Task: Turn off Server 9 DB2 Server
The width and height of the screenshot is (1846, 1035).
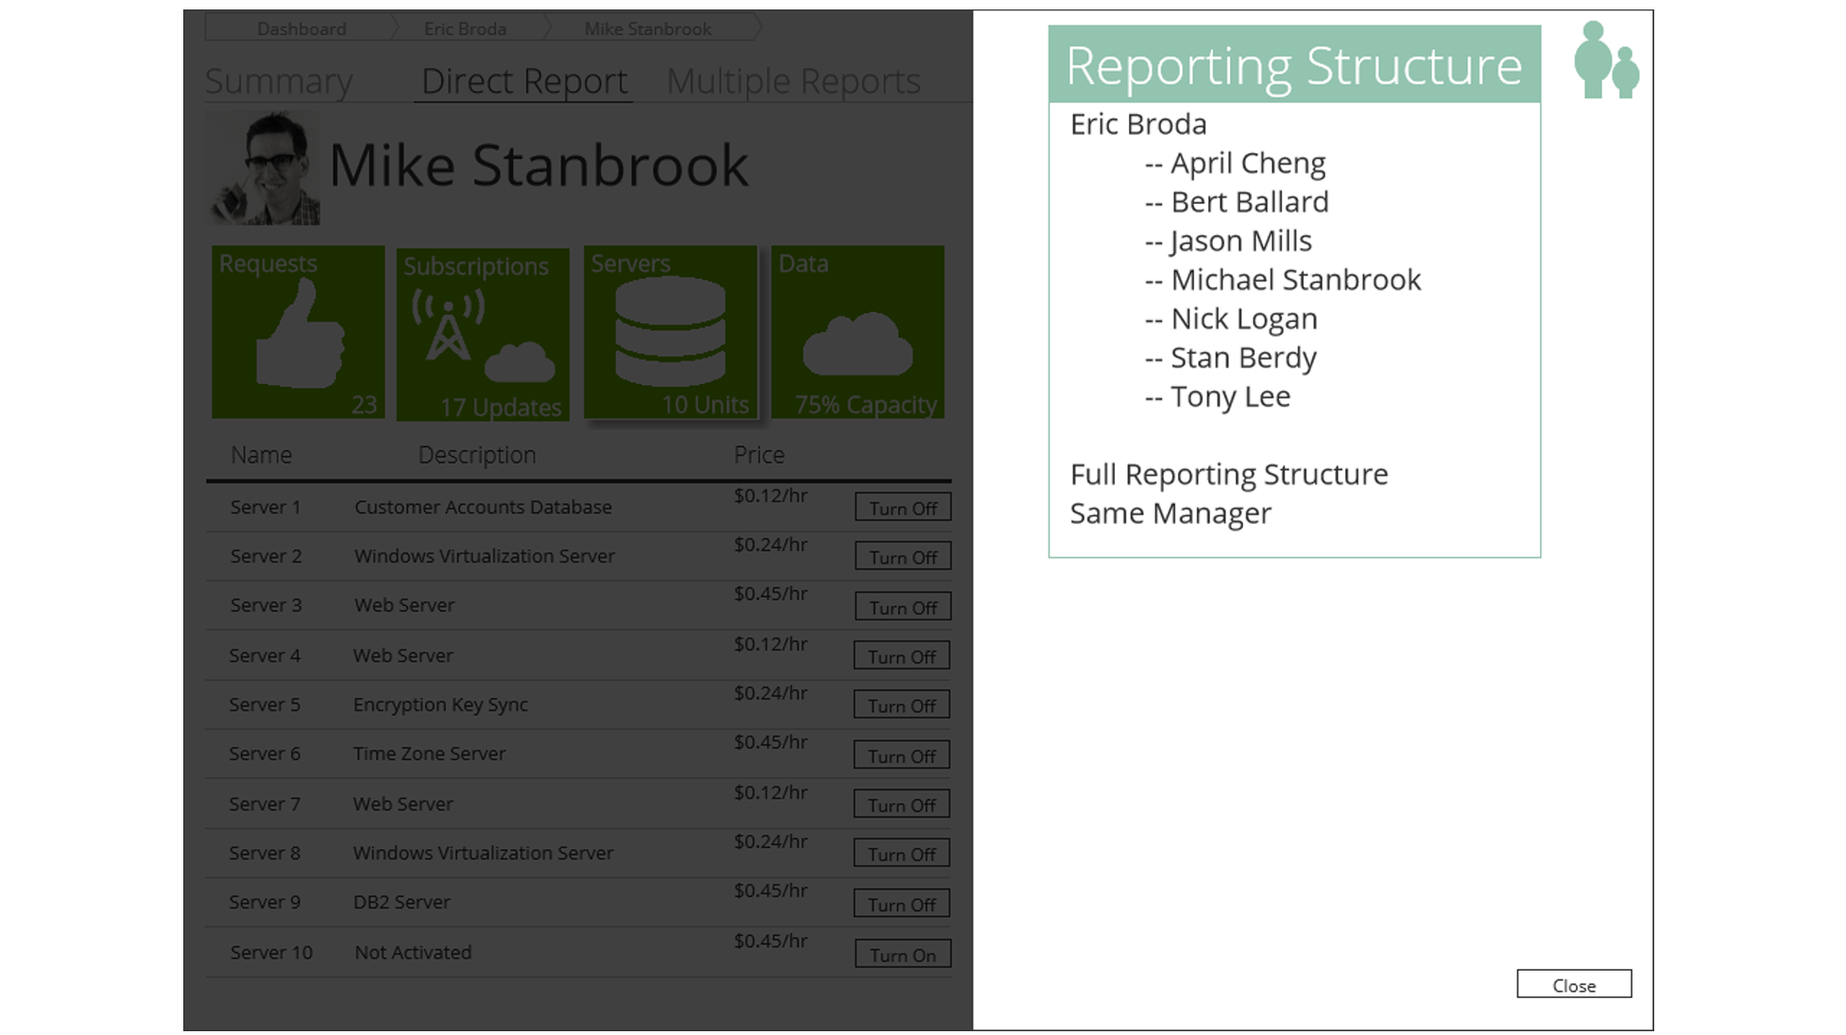Action: (x=901, y=904)
